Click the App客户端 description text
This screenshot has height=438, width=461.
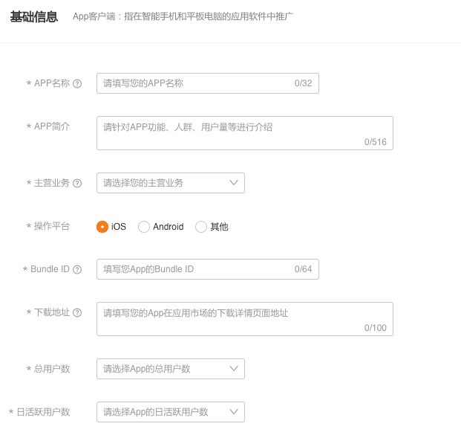click(183, 16)
